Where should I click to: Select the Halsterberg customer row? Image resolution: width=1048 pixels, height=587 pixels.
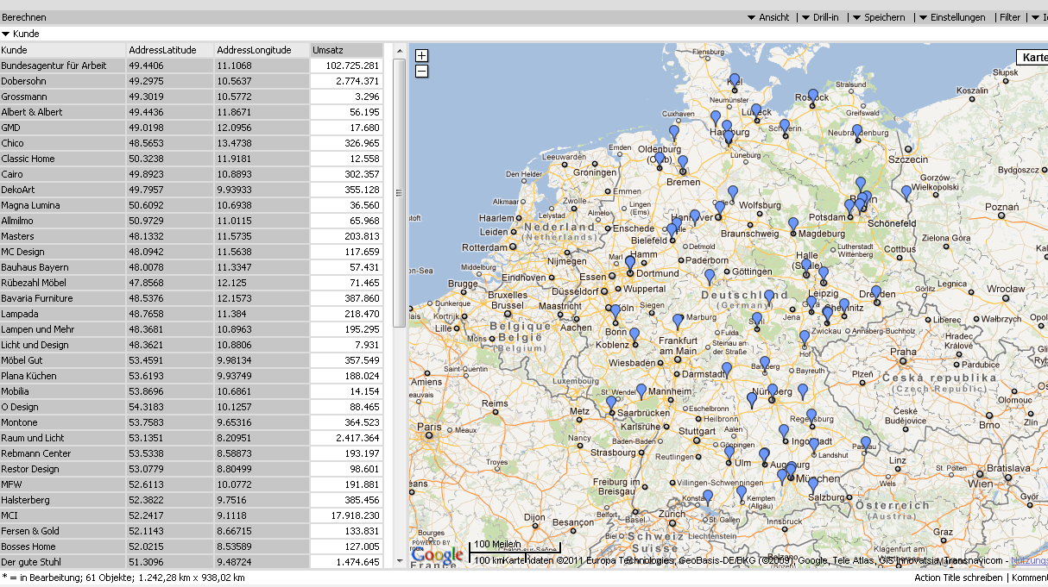point(191,500)
